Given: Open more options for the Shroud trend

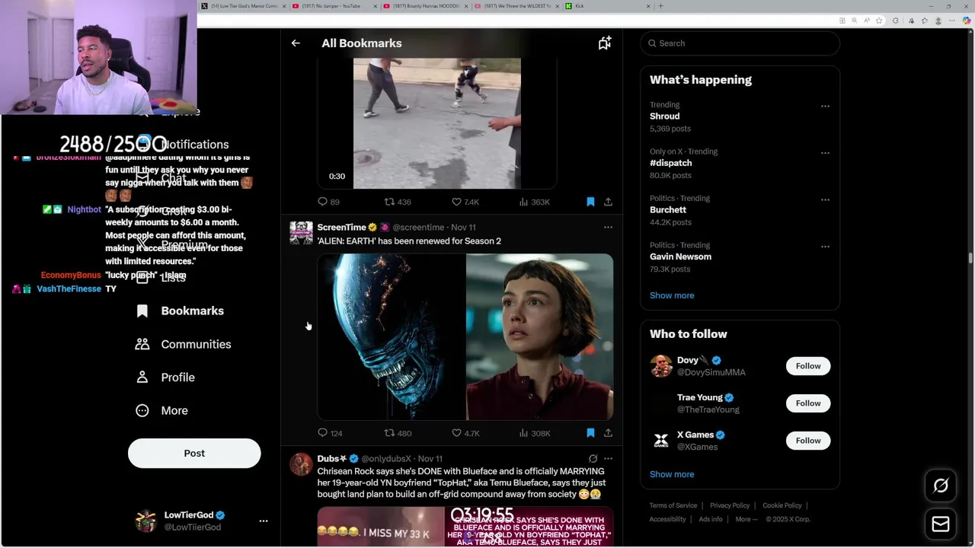Looking at the screenshot, I should point(825,106).
